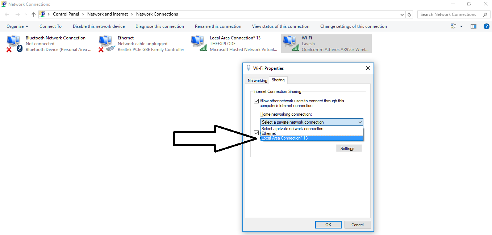Toggle the preview pane icon on the toolbar

tap(473, 26)
